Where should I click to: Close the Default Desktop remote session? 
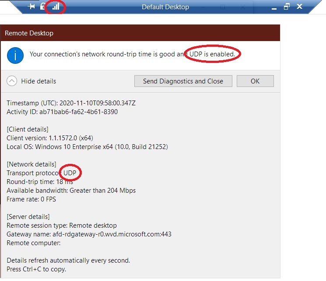pos(299,7)
